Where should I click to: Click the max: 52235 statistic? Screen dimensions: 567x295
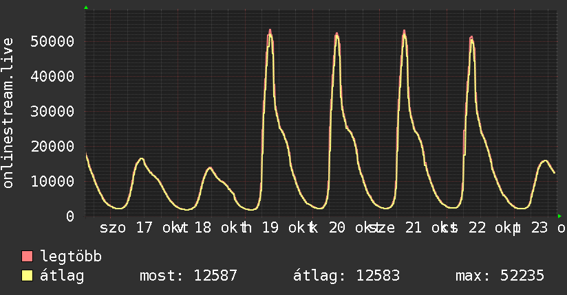(x=500, y=276)
